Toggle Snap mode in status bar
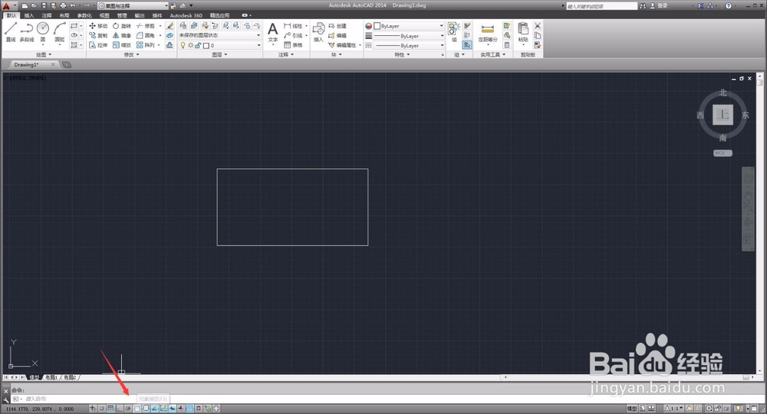Screen dimensions: 767x414 point(102,409)
